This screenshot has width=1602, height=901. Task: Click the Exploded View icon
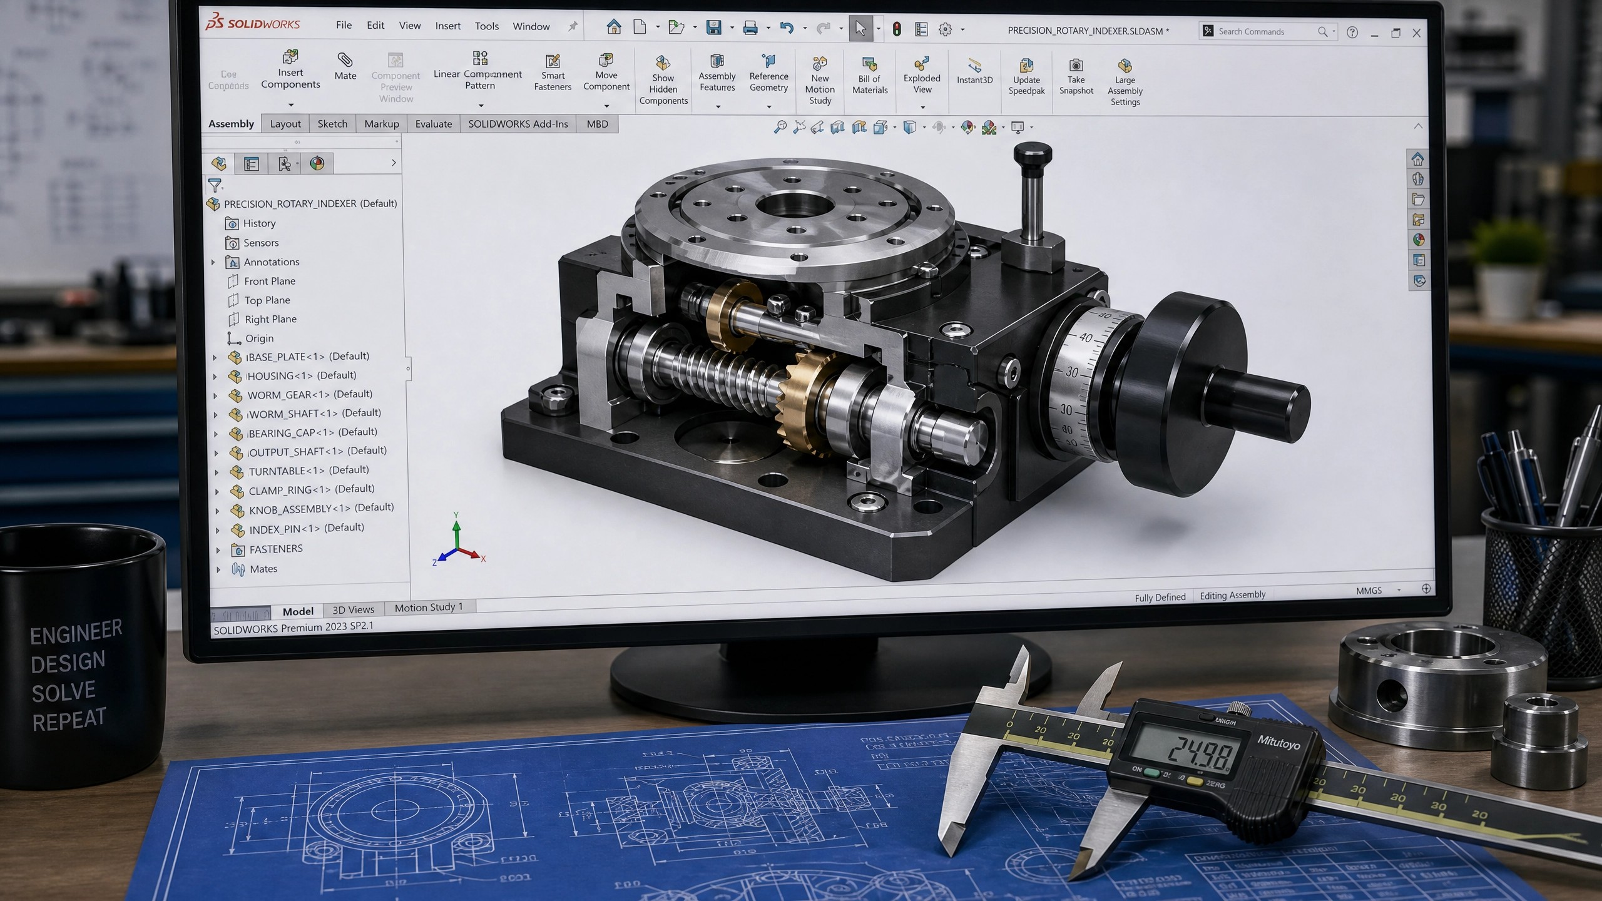(x=921, y=64)
